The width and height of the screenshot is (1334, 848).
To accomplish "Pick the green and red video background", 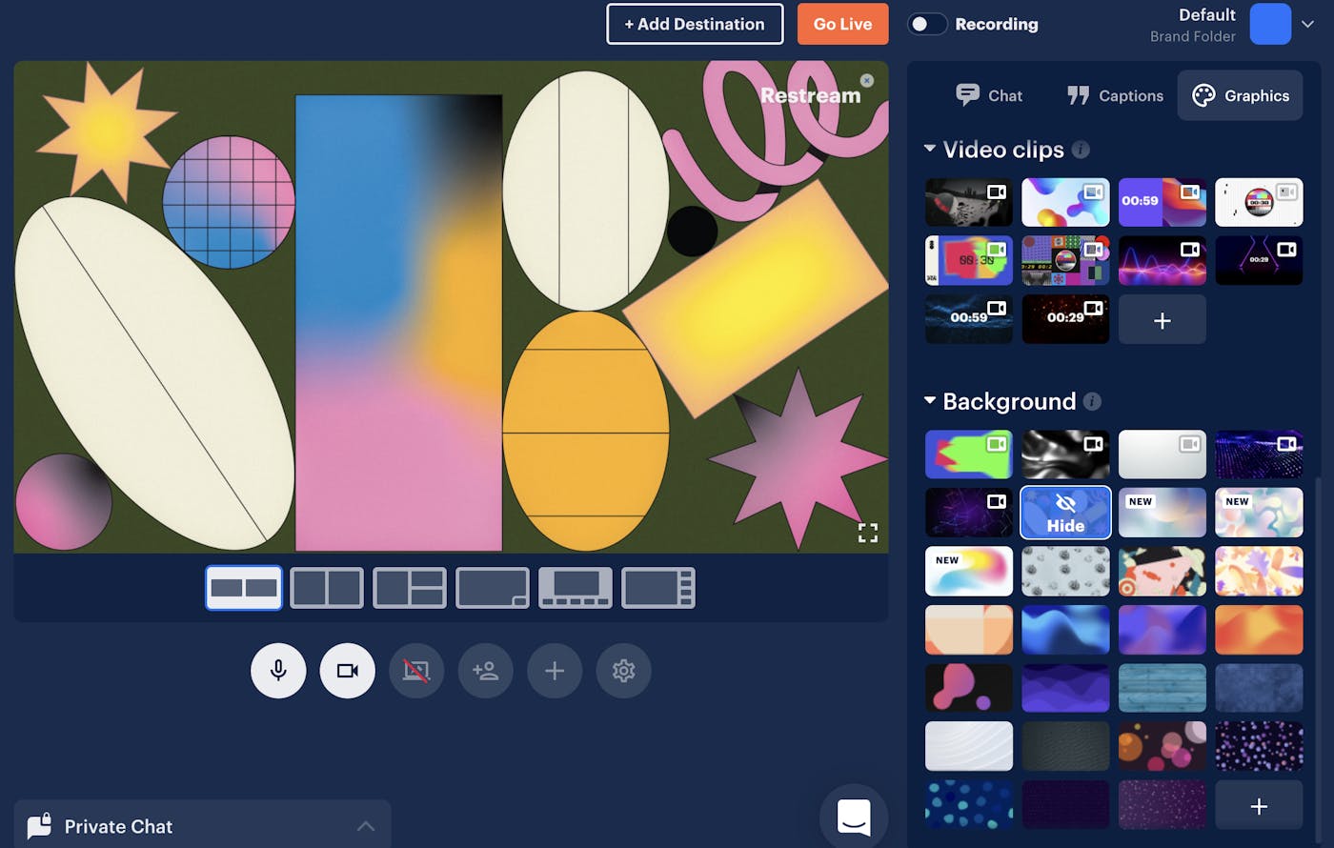I will tap(969, 454).
